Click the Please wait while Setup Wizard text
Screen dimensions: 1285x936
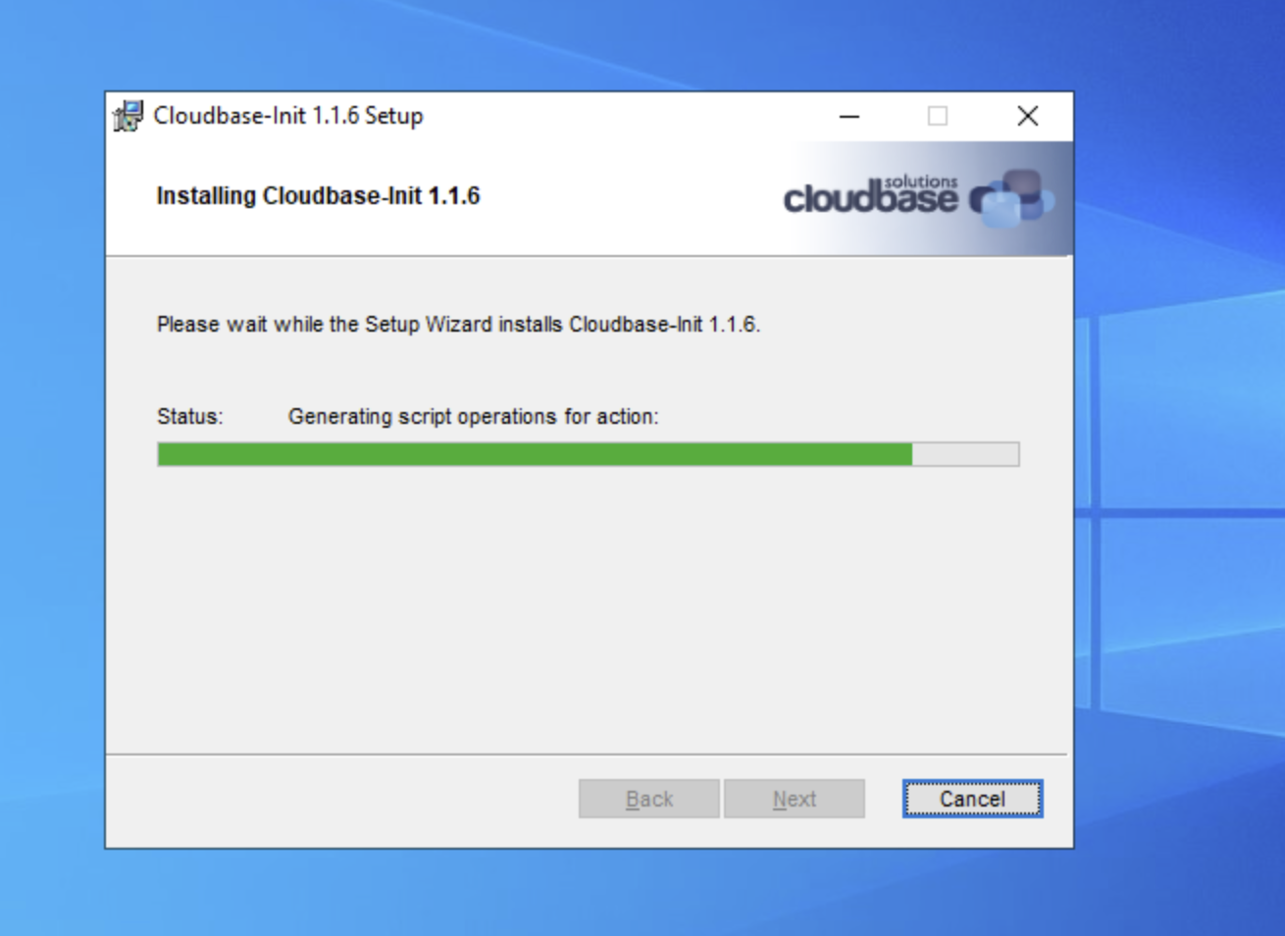tap(458, 324)
